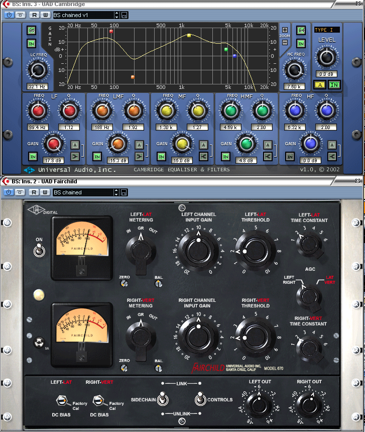
Task: Flip SIDECHAIN link toggle switch
Action: pyautogui.click(x=163, y=399)
